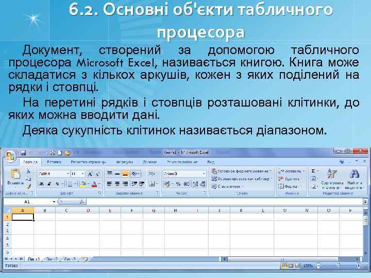Viewport: 371px width, 278px height.
Task: Click the Increase Indent icon
Action: tap(142, 184)
